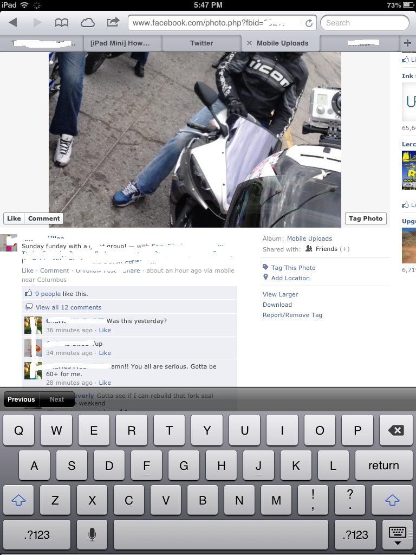Click the sidebar landscape ad thumbnail

pyautogui.click(x=409, y=246)
